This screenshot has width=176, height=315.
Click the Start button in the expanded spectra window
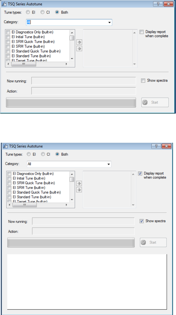[153, 242]
